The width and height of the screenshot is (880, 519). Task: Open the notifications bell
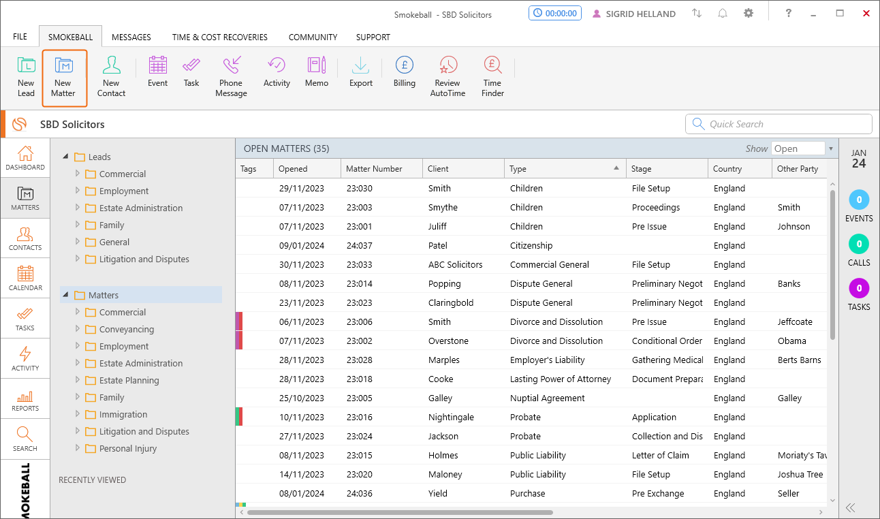pyautogui.click(x=723, y=13)
